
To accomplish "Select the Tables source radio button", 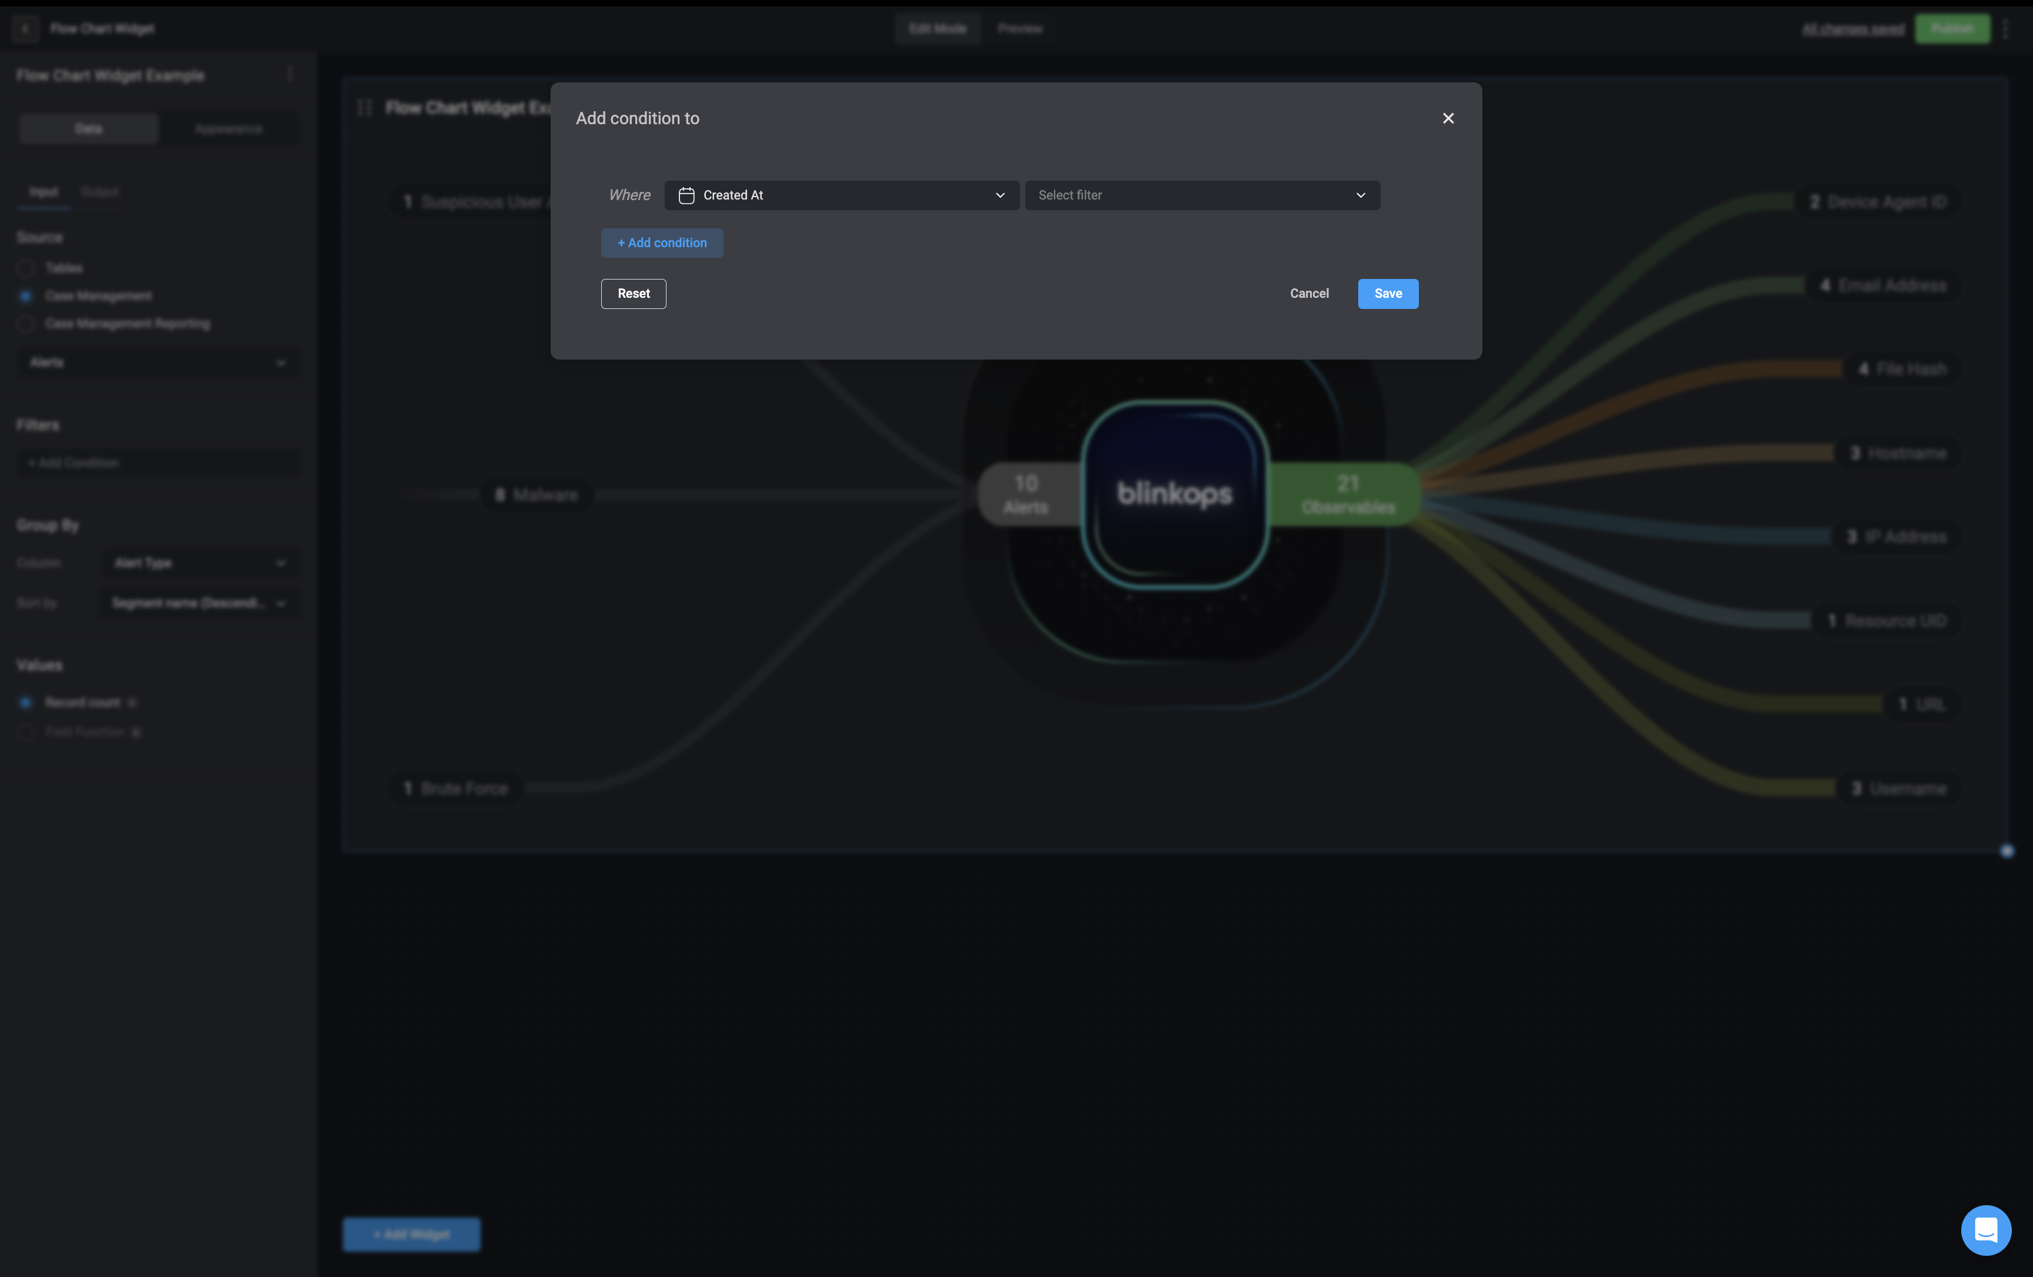I will point(25,268).
